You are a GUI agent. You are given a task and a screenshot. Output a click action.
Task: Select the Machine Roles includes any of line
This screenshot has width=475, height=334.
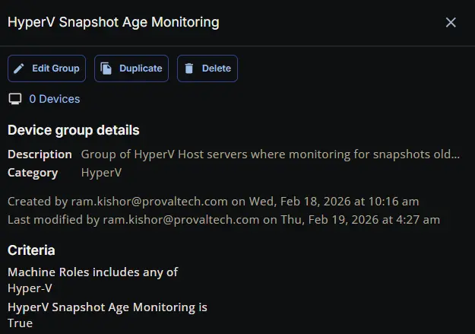point(93,272)
